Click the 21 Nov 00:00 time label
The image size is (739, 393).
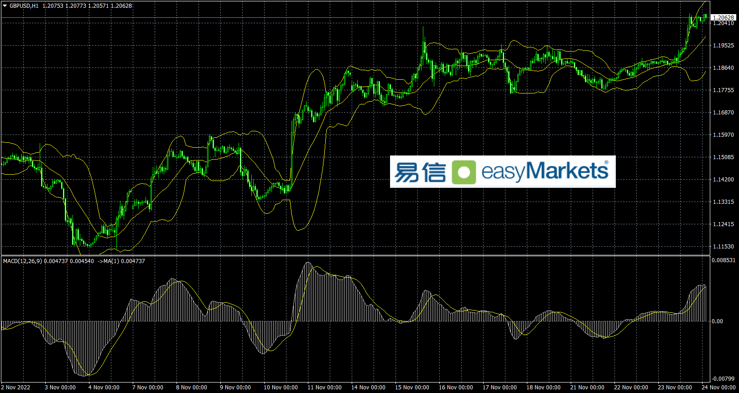click(587, 388)
